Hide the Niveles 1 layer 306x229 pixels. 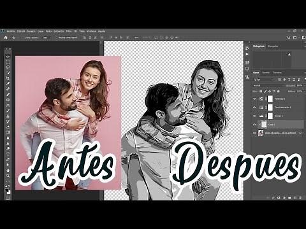click(254, 116)
